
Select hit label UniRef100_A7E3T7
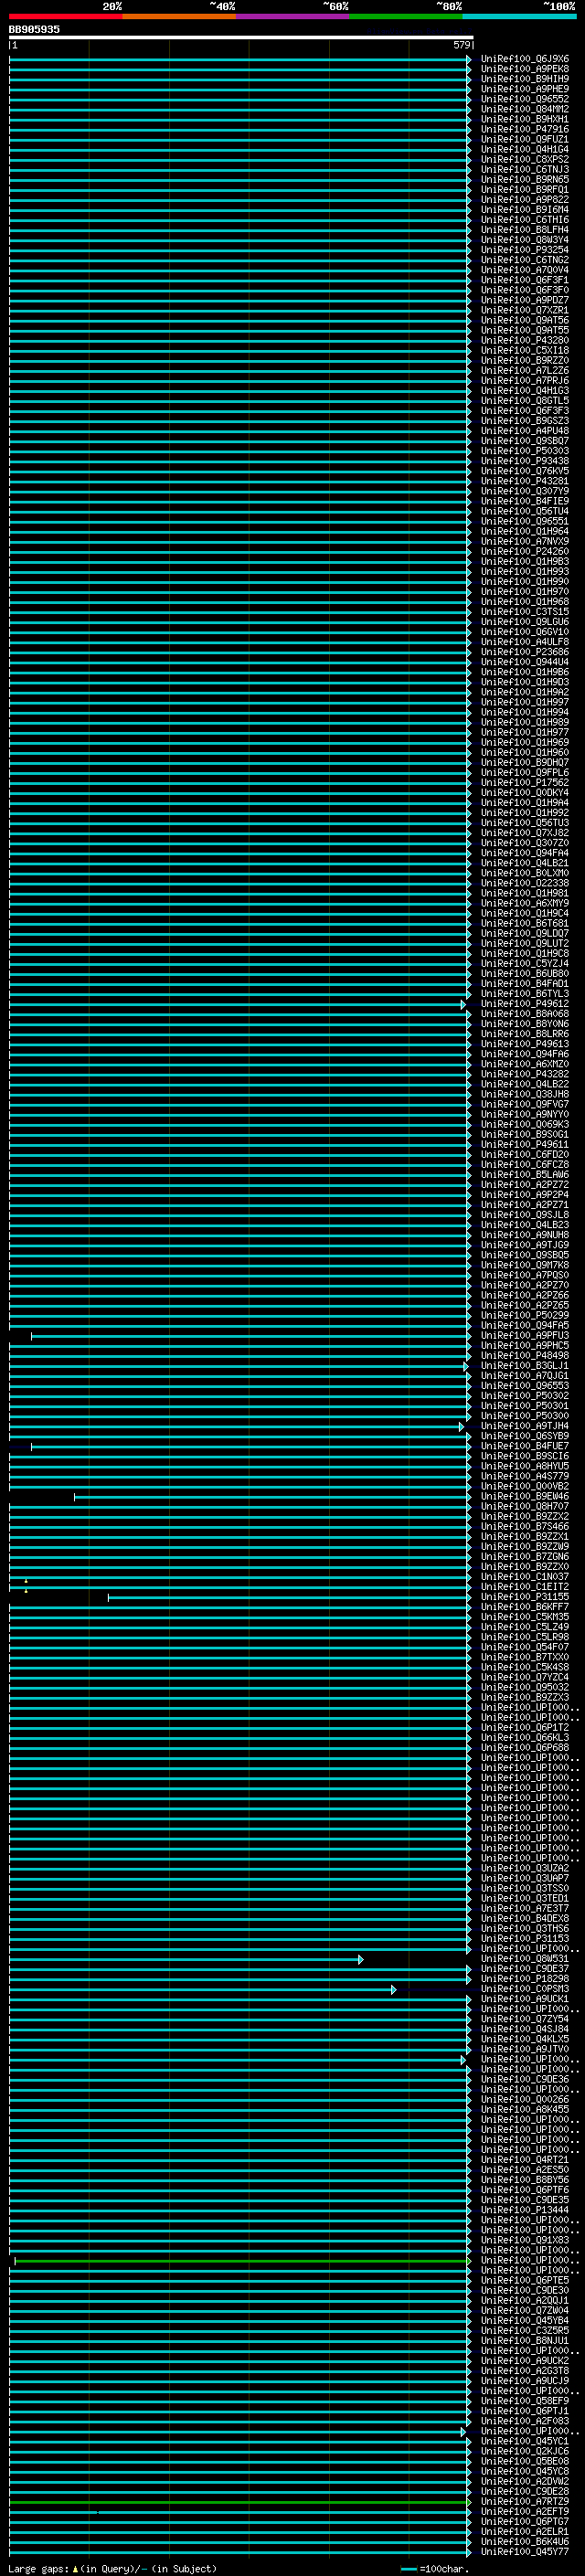525,1908
